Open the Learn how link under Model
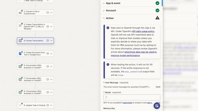198x111 pixels. point(127,103)
